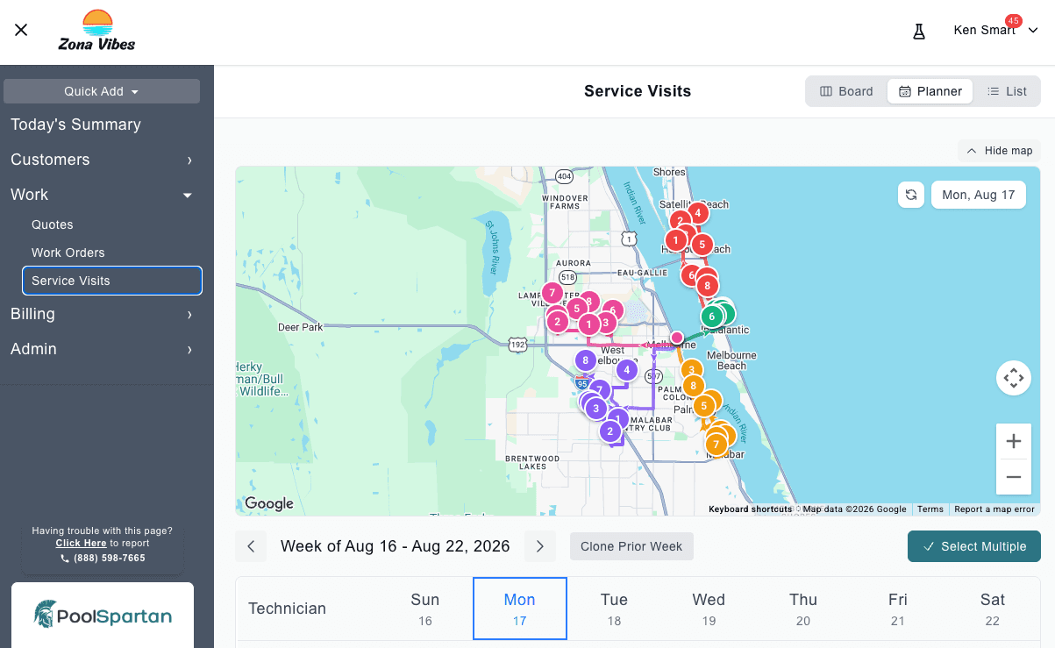The width and height of the screenshot is (1055, 648).
Task: Open Keyboard shortcuts on the map
Action: click(750, 509)
